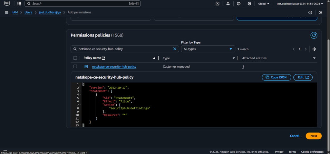330x154 pixels.
Task: Go to the AWS home logo
Action: coord(7,4)
